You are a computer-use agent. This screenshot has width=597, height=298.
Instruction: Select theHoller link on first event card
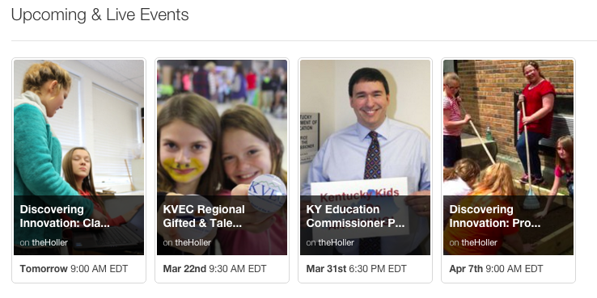click(x=49, y=242)
